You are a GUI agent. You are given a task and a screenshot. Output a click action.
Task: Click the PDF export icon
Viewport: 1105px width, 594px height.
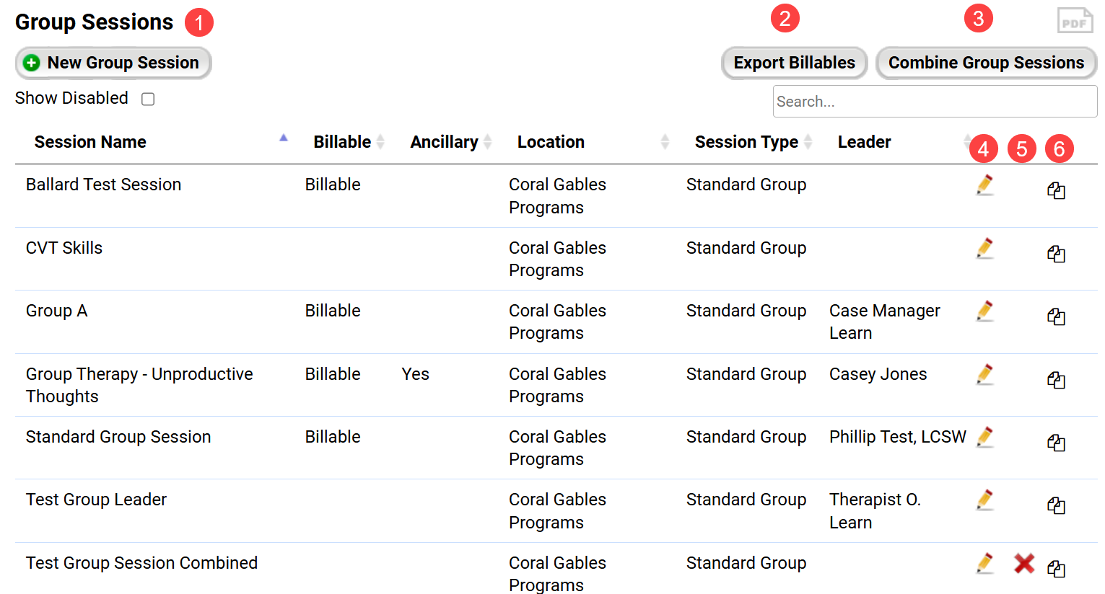coord(1074,21)
